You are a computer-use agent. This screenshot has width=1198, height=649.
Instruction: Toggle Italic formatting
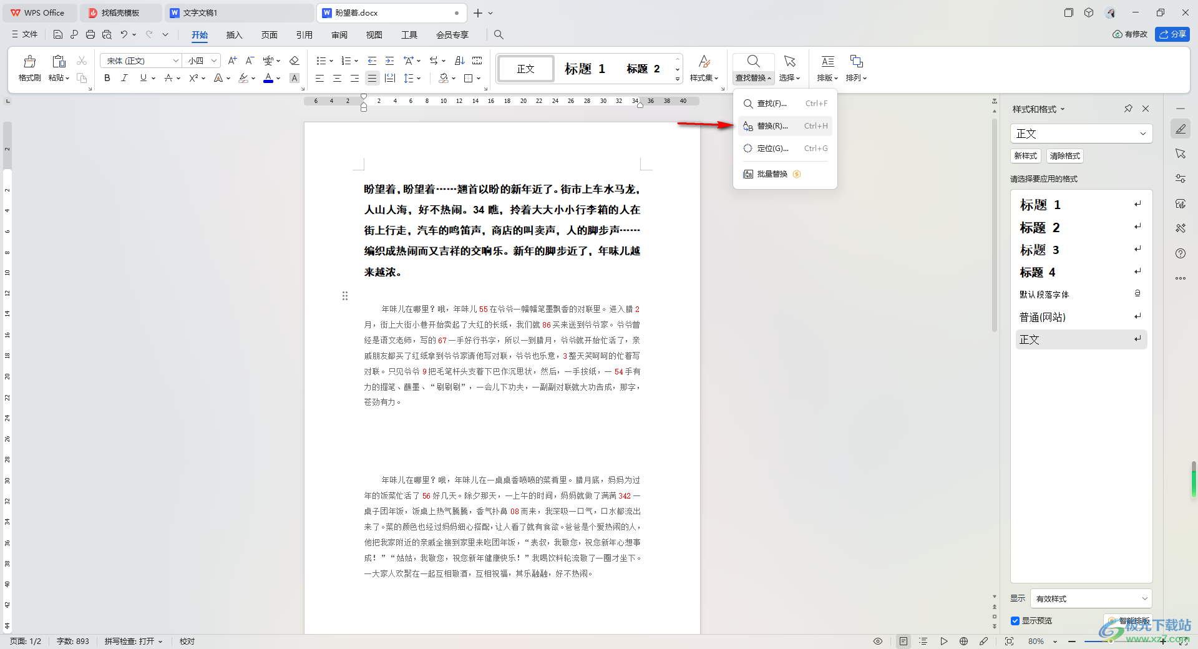point(124,78)
